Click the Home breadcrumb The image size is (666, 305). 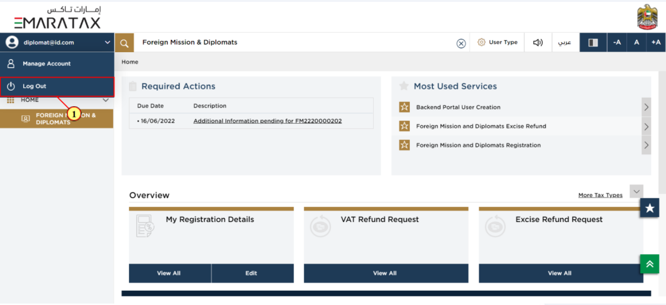(x=130, y=62)
